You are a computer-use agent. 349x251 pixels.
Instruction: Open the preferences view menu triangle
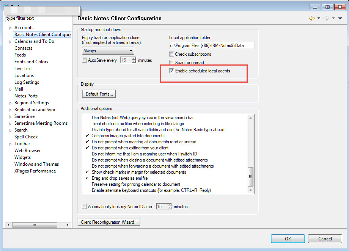point(340,18)
